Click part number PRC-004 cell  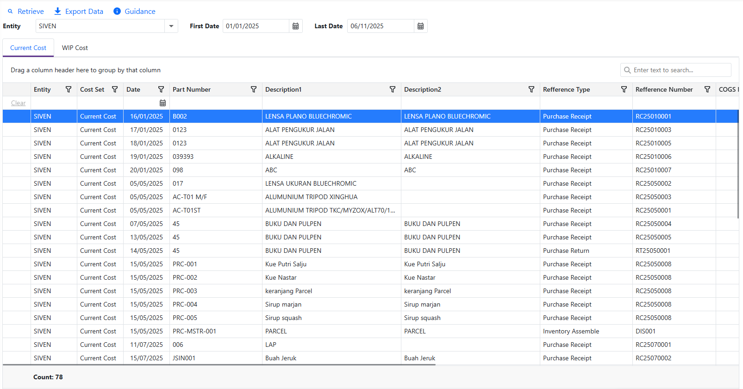click(216, 304)
